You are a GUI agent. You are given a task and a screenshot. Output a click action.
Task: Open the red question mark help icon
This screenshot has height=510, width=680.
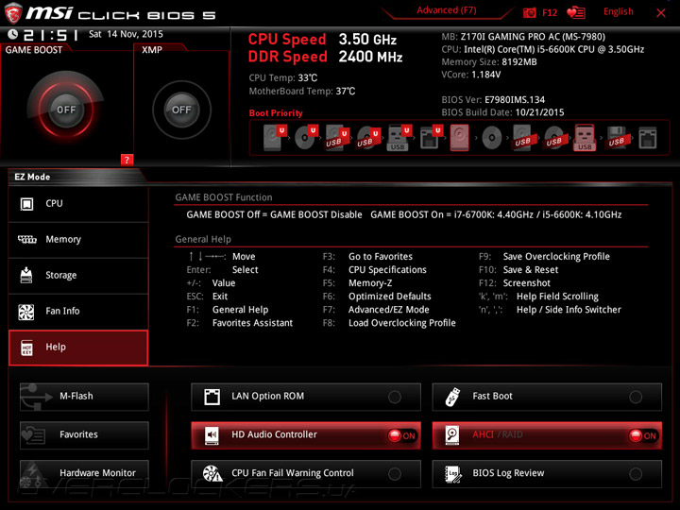(127, 160)
